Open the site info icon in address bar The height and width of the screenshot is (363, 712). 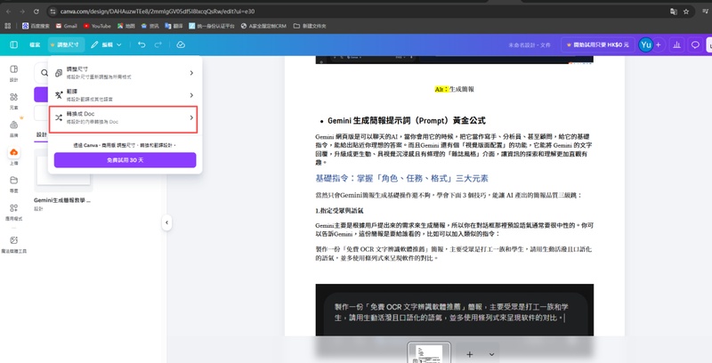coord(53,12)
